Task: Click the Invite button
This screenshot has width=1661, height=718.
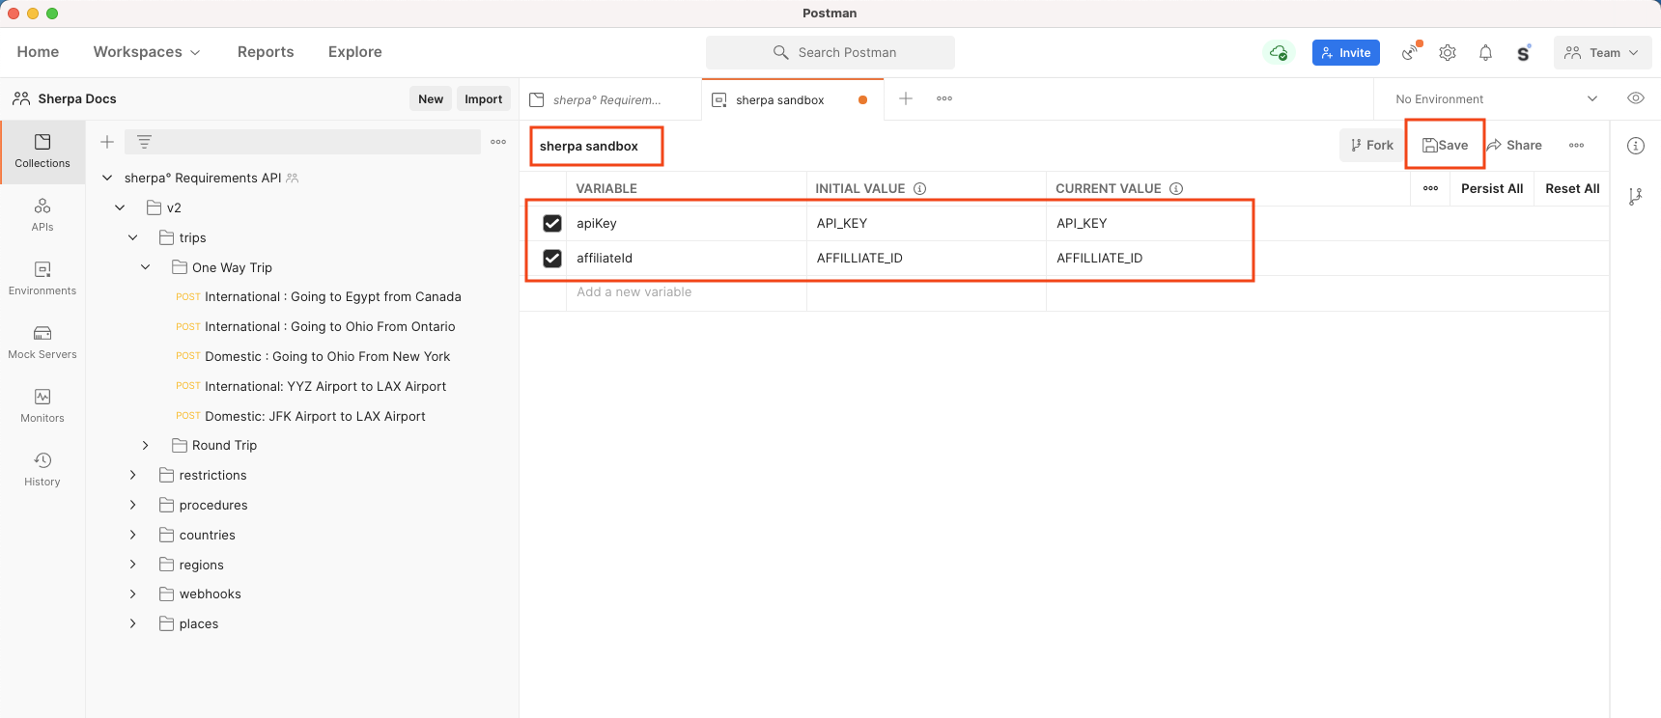Action: (x=1346, y=53)
